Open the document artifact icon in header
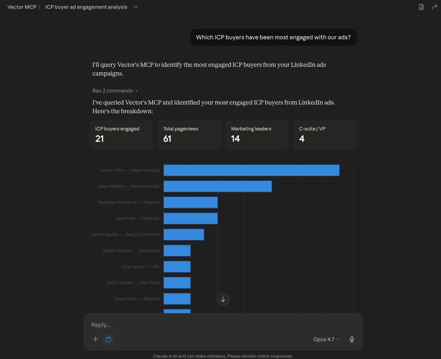Screen dimensions: 441x359 point(421,7)
